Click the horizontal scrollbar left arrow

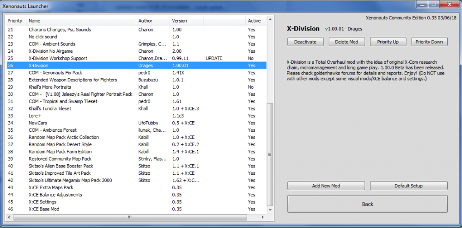(9, 217)
